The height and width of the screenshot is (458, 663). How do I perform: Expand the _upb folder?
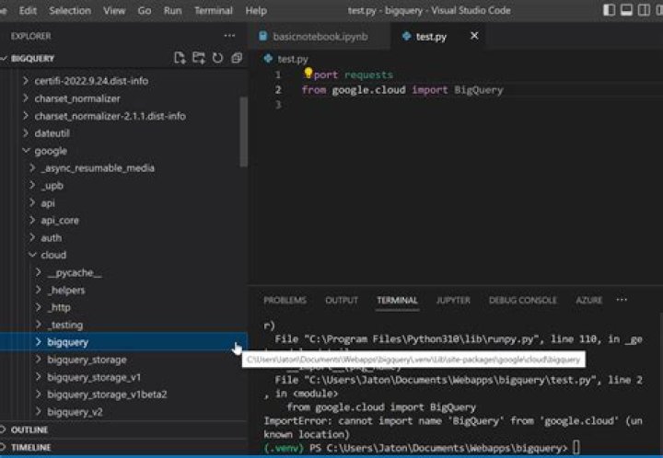(122, 185)
